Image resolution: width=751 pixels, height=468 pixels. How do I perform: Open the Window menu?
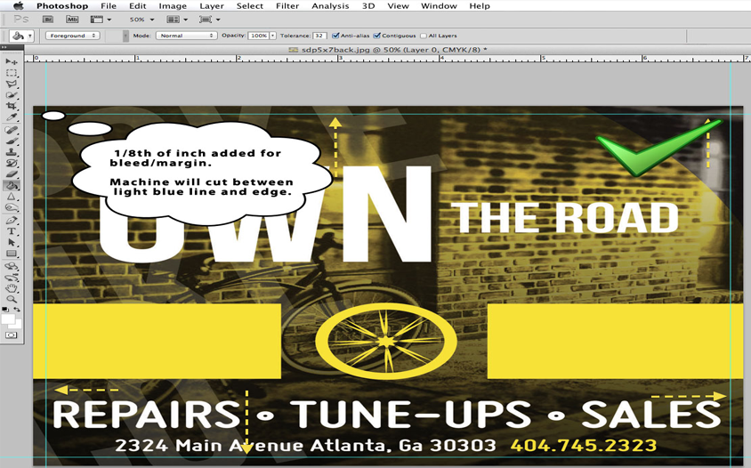tap(439, 5)
